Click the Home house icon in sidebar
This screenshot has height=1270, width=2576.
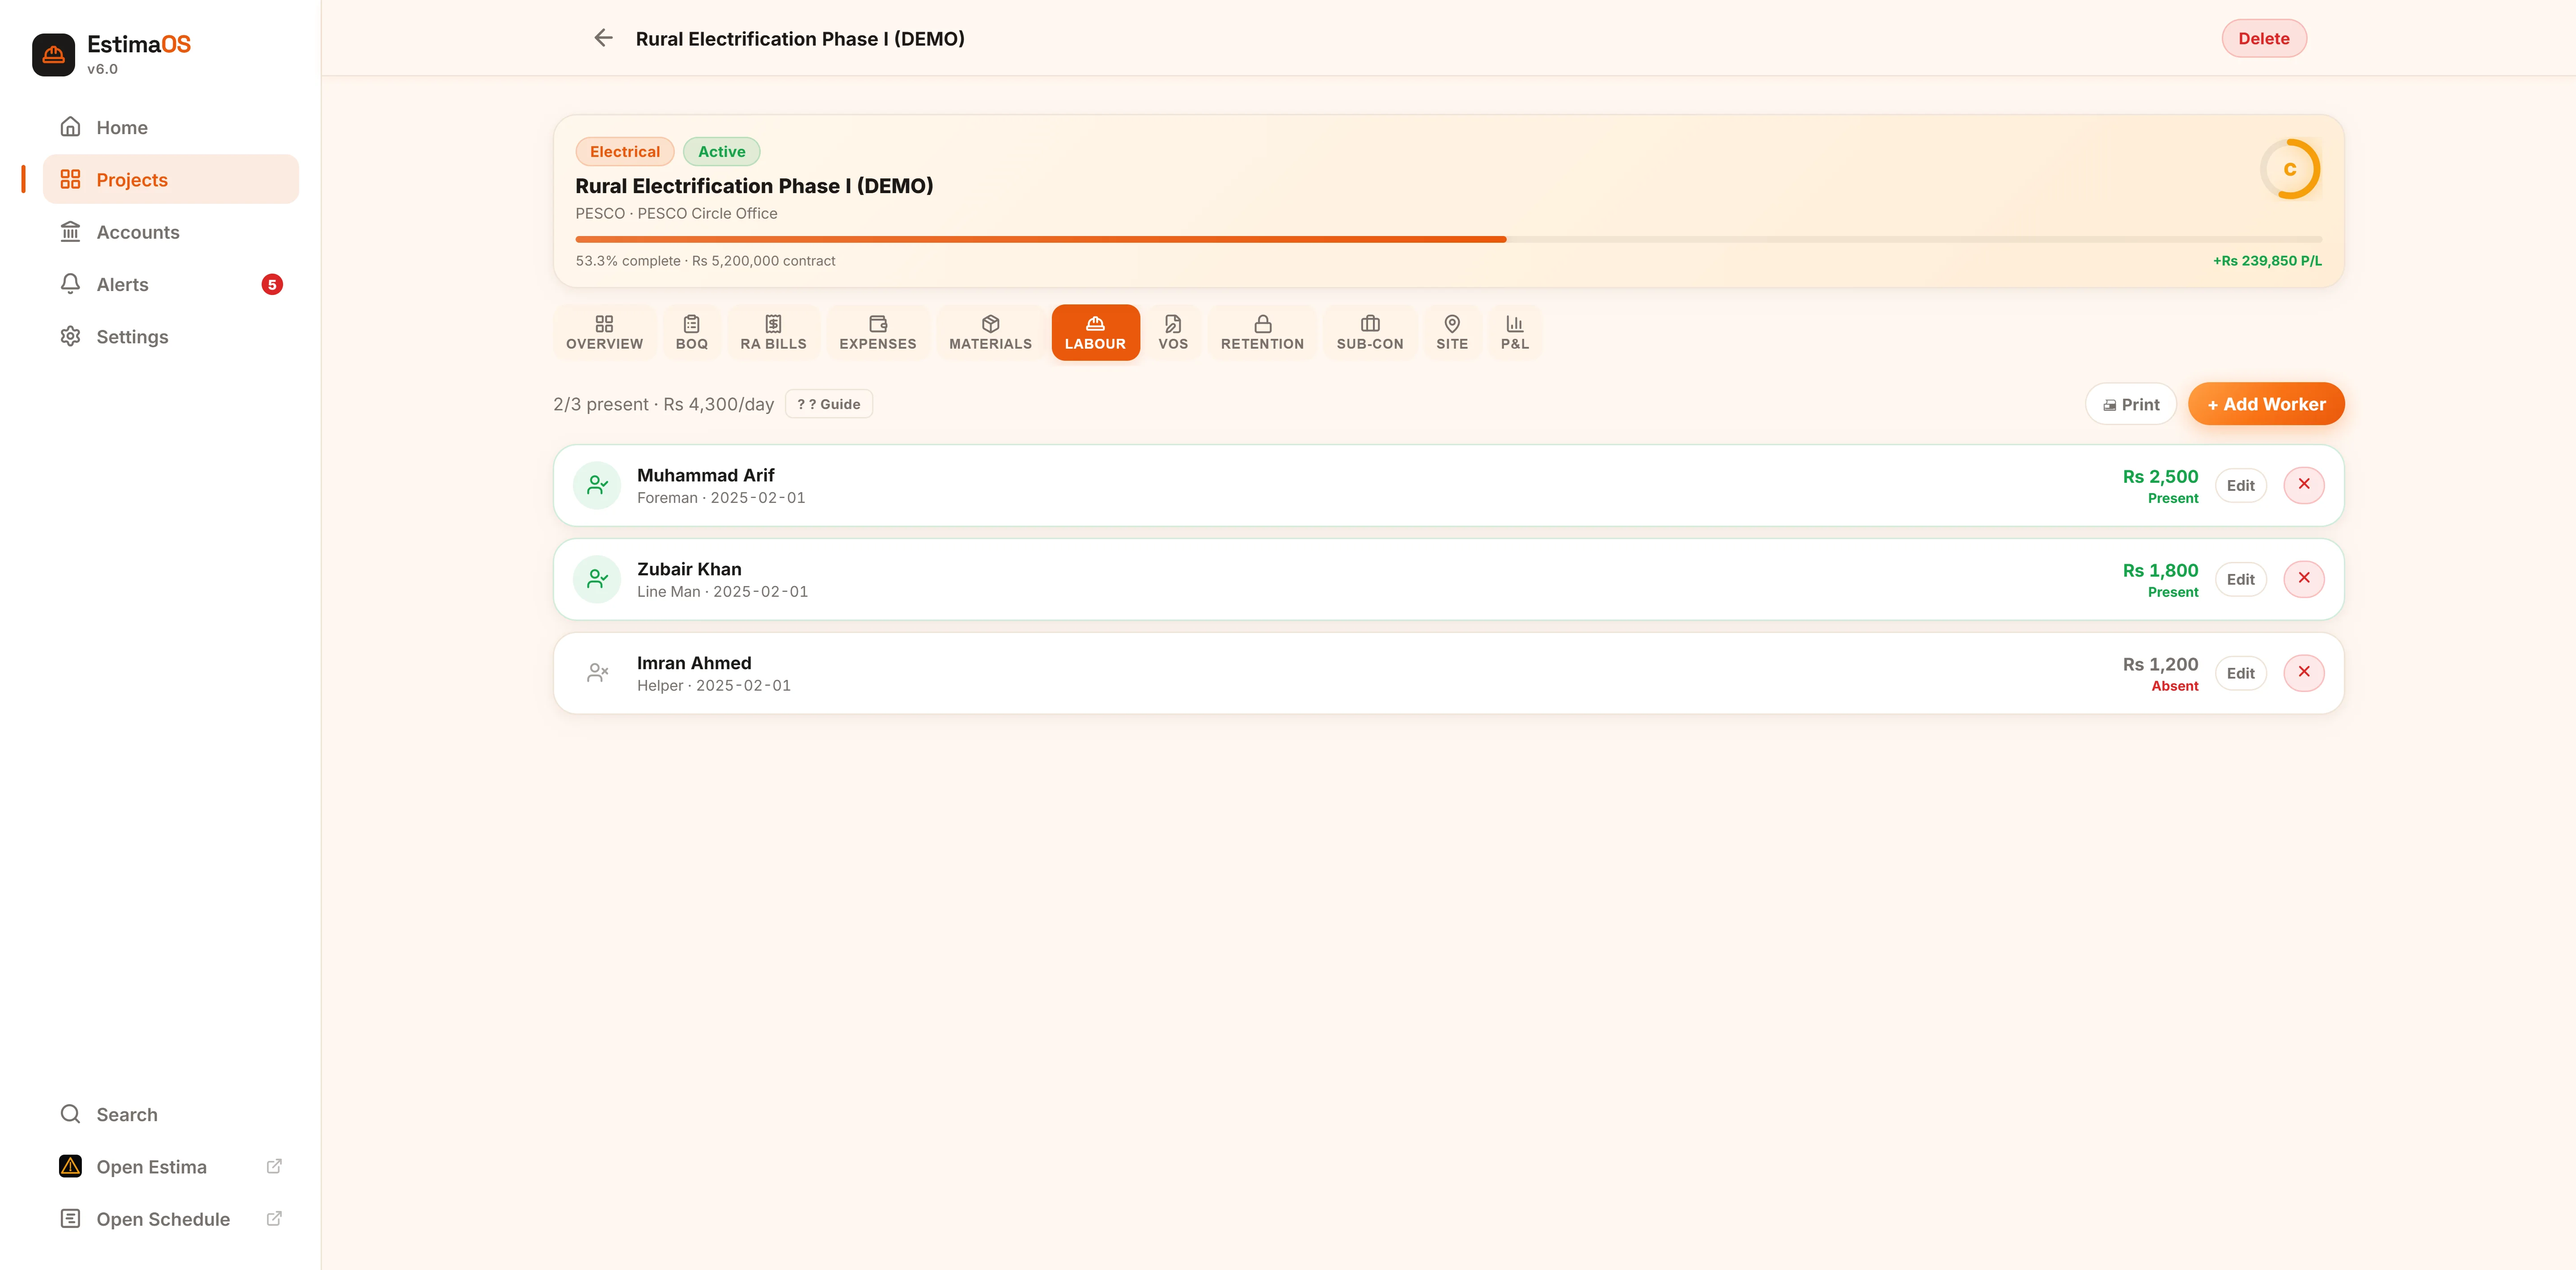click(70, 127)
